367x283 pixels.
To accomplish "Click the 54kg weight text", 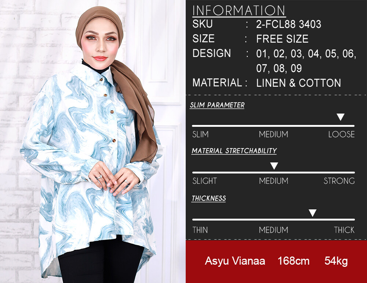I will coord(336,261).
